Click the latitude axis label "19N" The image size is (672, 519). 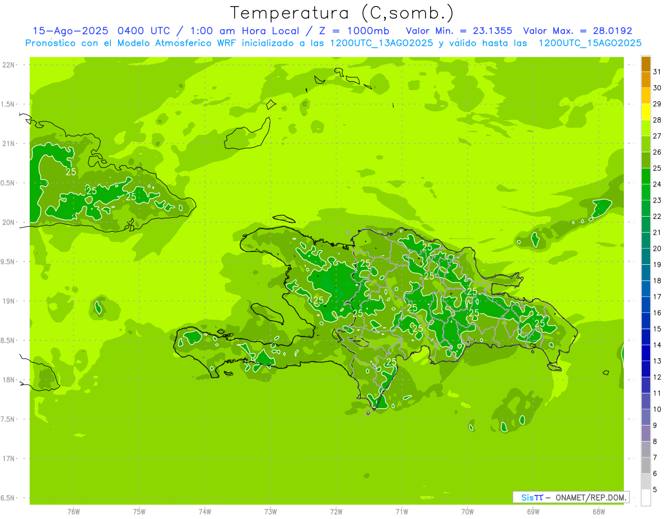click(9, 301)
